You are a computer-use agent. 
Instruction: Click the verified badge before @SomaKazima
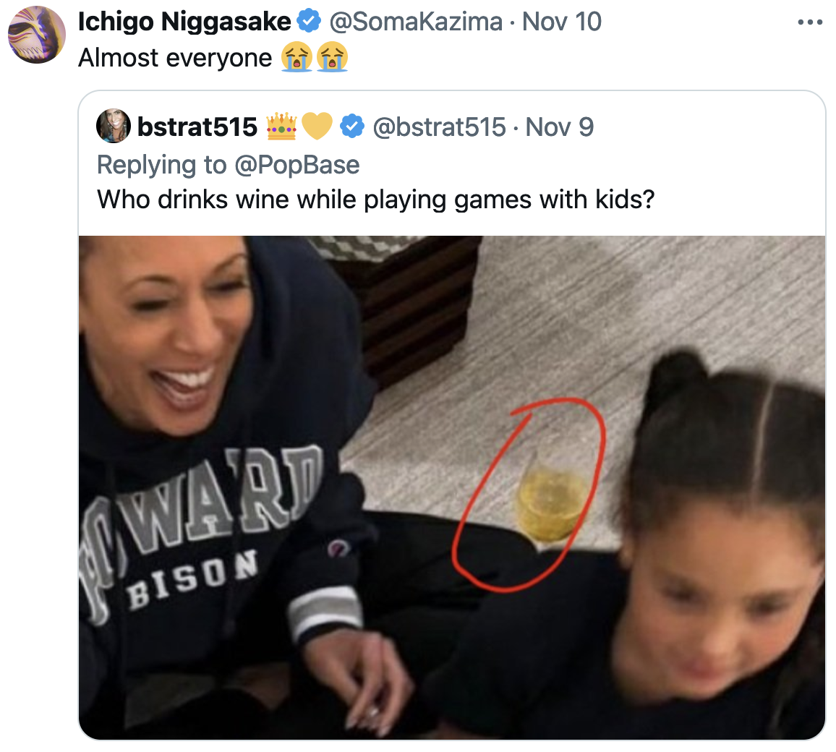coord(309,22)
